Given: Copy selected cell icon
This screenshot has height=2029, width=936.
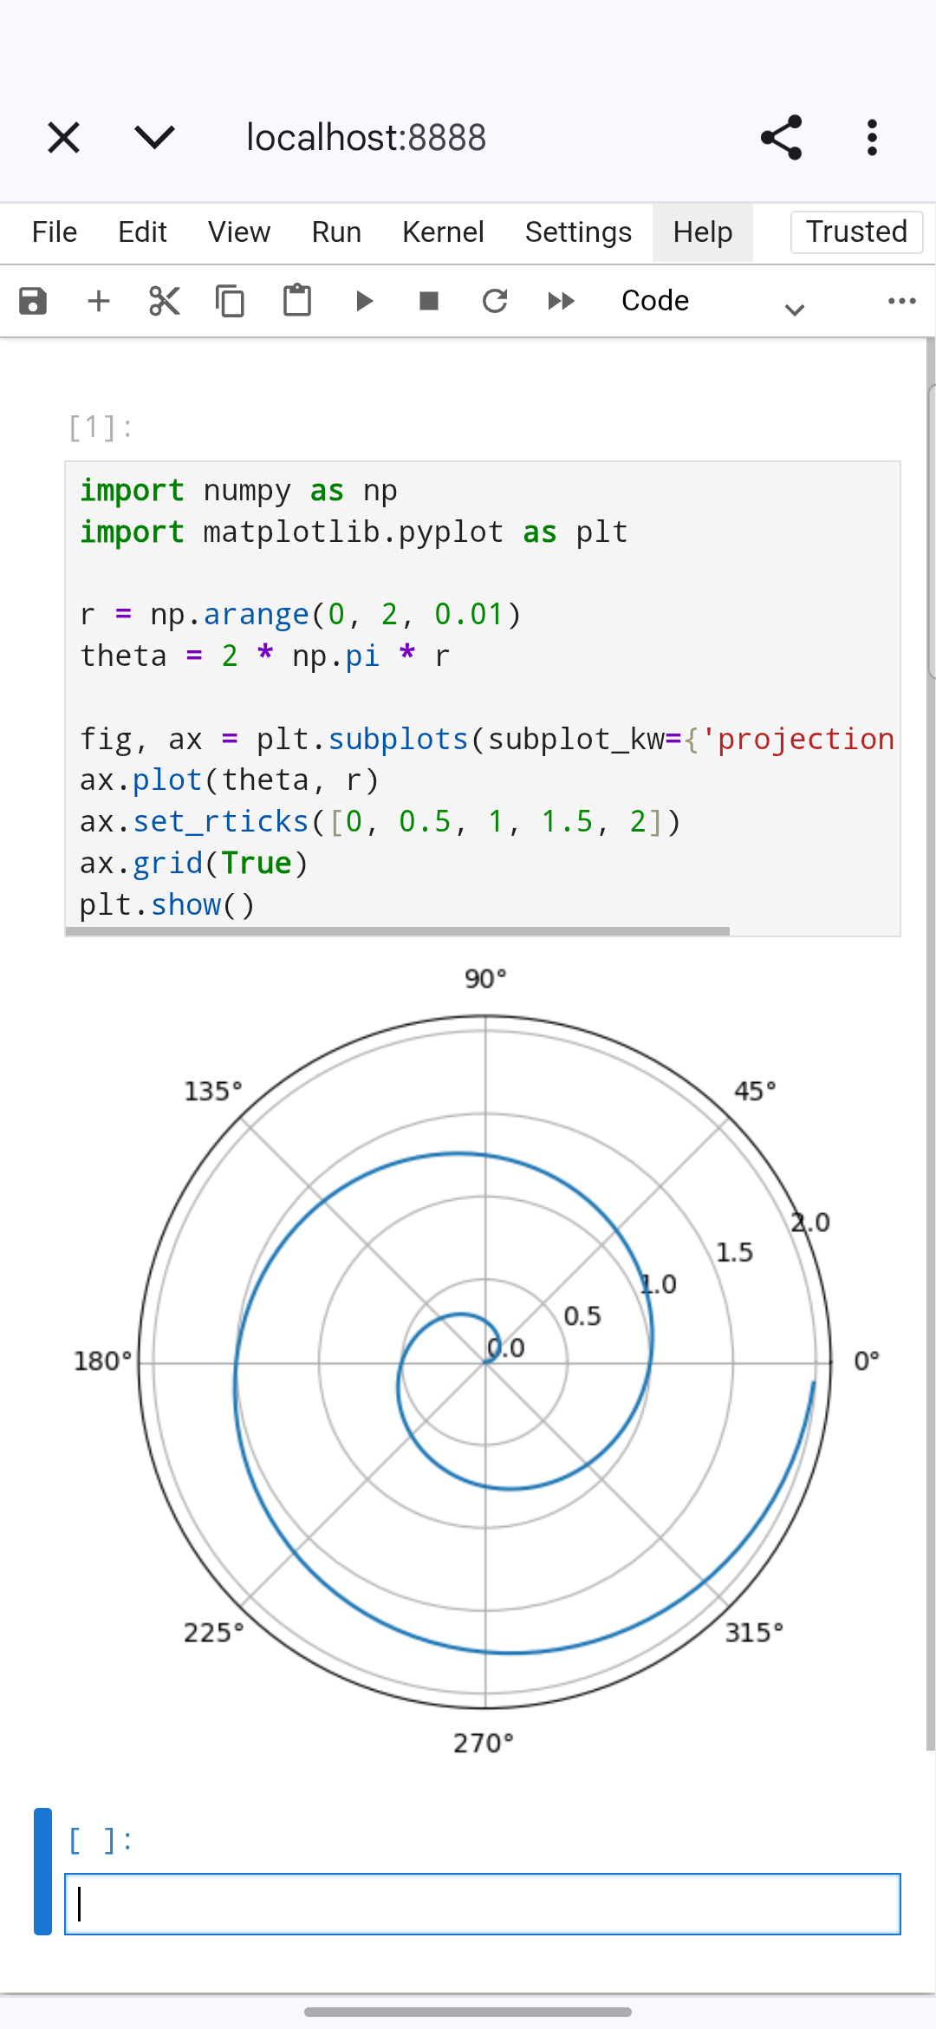Looking at the screenshot, I should click(x=231, y=301).
